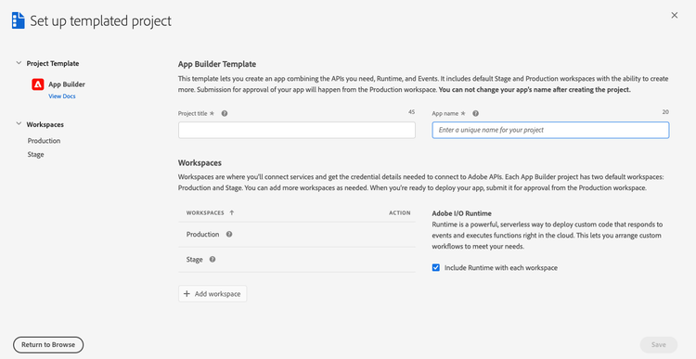
Task: Click the Production row in workspaces table
Action: click(x=297, y=235)
